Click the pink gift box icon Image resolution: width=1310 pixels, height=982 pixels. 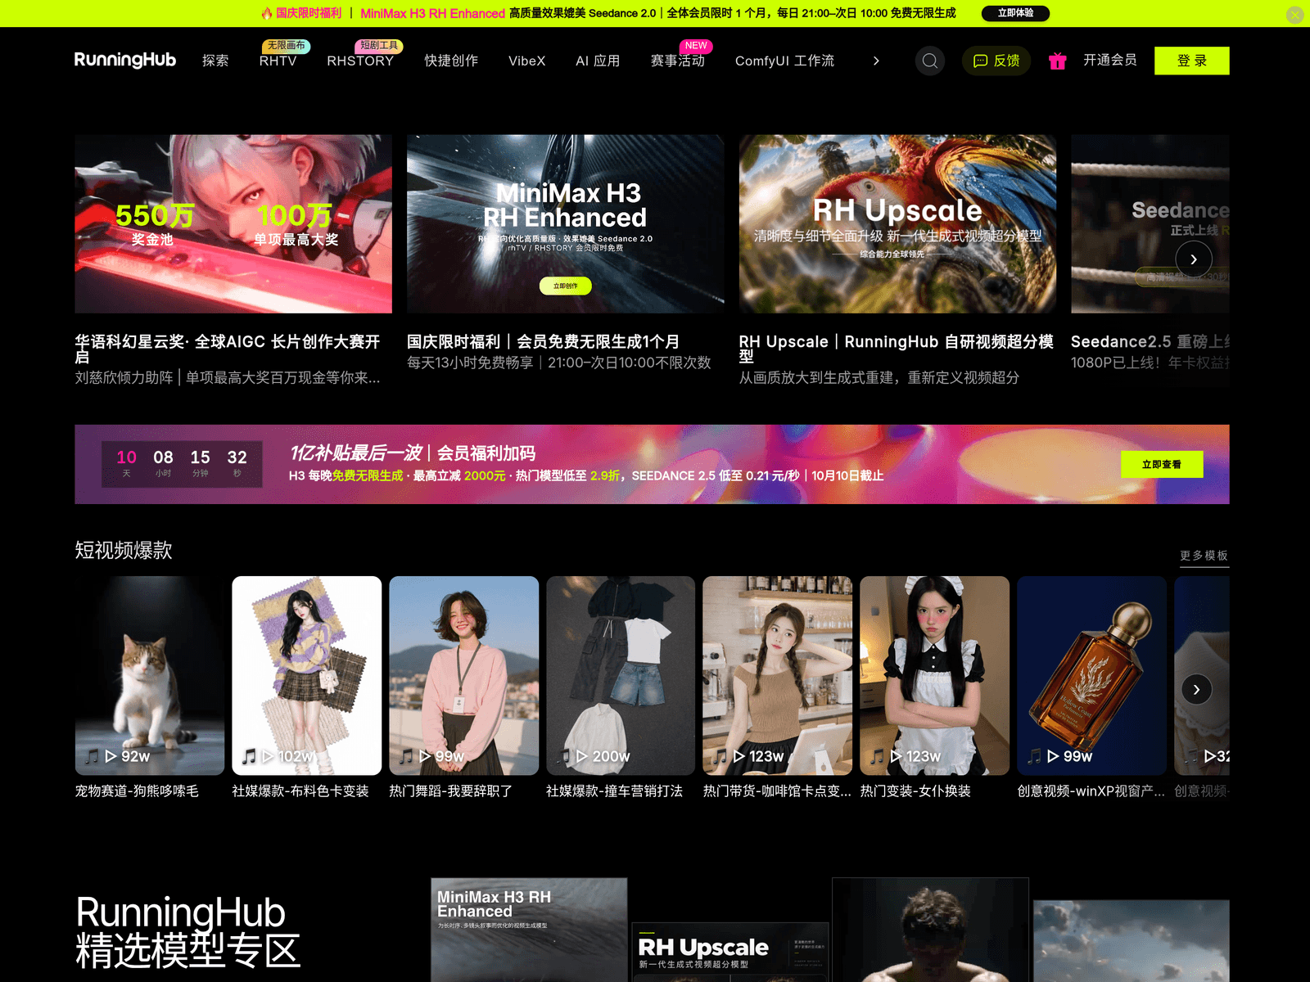point(1057,61)
